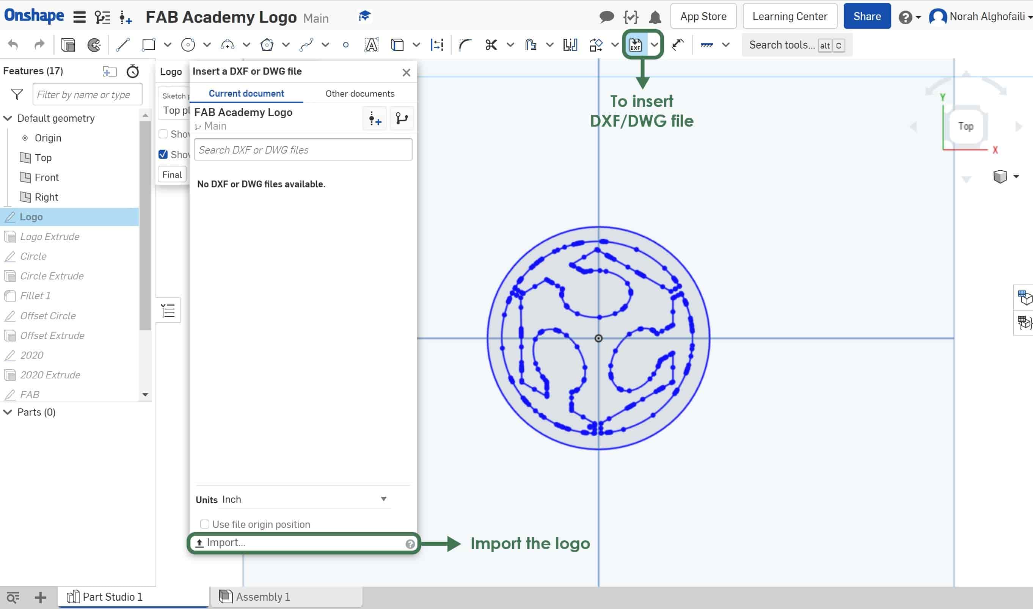
Task: Select the Rectangle sketch tool
Action: coord(148,44)
